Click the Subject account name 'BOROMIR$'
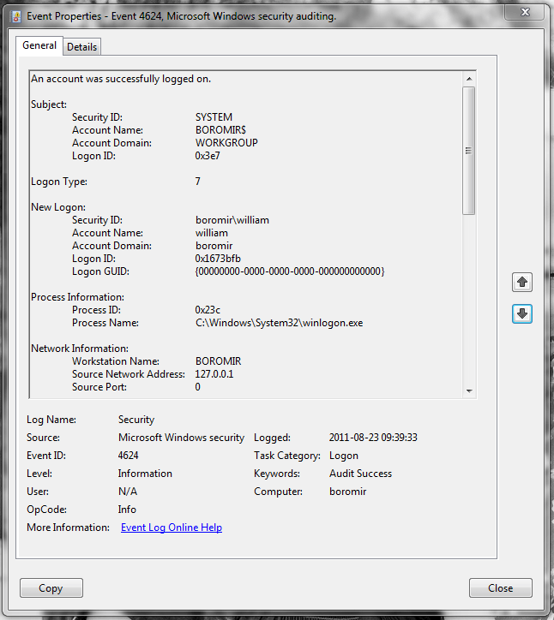 point(220,130)
